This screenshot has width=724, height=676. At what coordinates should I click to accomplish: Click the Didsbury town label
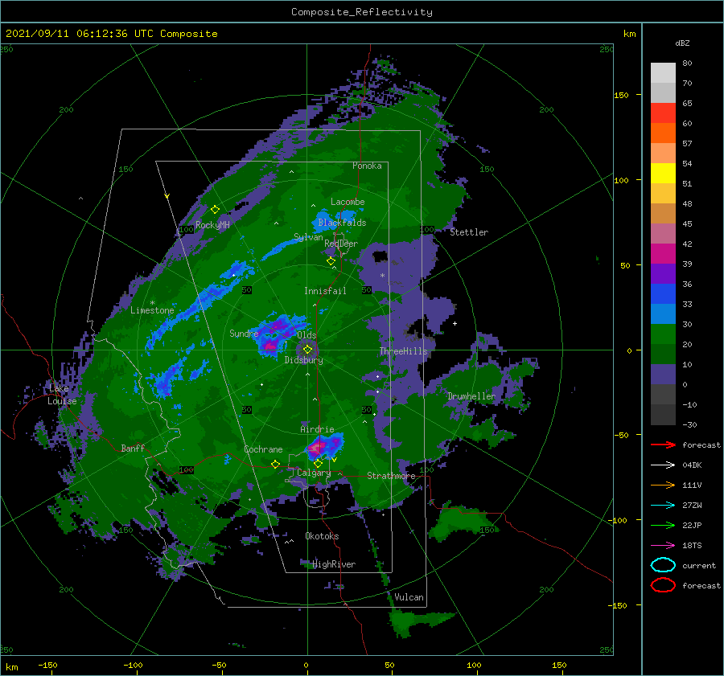(303, 360)
